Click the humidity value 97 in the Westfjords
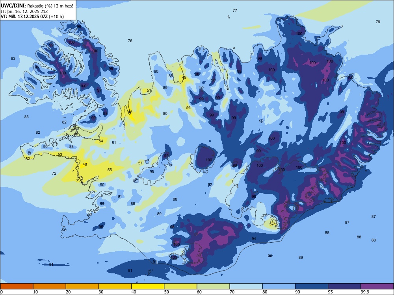Screen dimensions: 394x295 coord(99,90)
